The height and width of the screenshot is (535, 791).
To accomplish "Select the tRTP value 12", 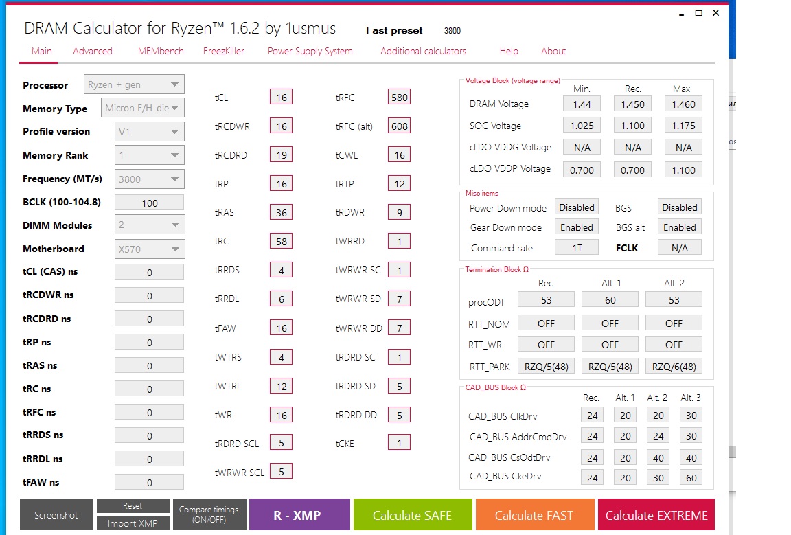I will point(399,184).
